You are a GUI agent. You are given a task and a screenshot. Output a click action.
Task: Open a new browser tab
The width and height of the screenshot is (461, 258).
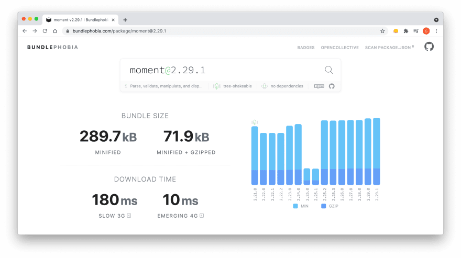tap(125, 20)
